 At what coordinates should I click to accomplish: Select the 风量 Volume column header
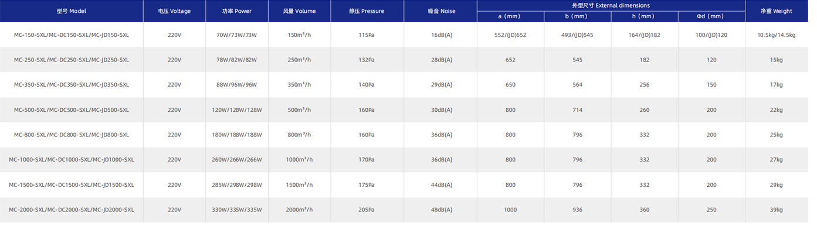click(x=299, y=11)
